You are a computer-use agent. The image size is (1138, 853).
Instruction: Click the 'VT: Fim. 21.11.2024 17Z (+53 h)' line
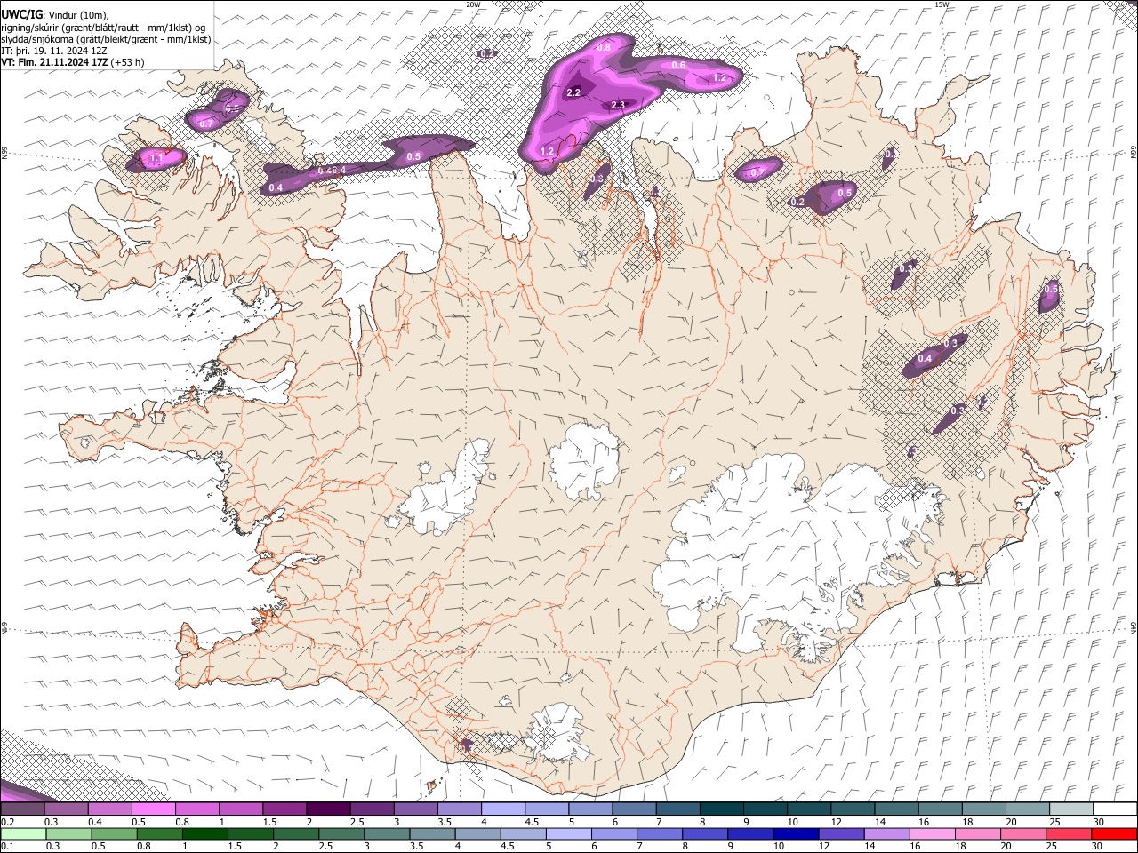[x=73, y=62]
